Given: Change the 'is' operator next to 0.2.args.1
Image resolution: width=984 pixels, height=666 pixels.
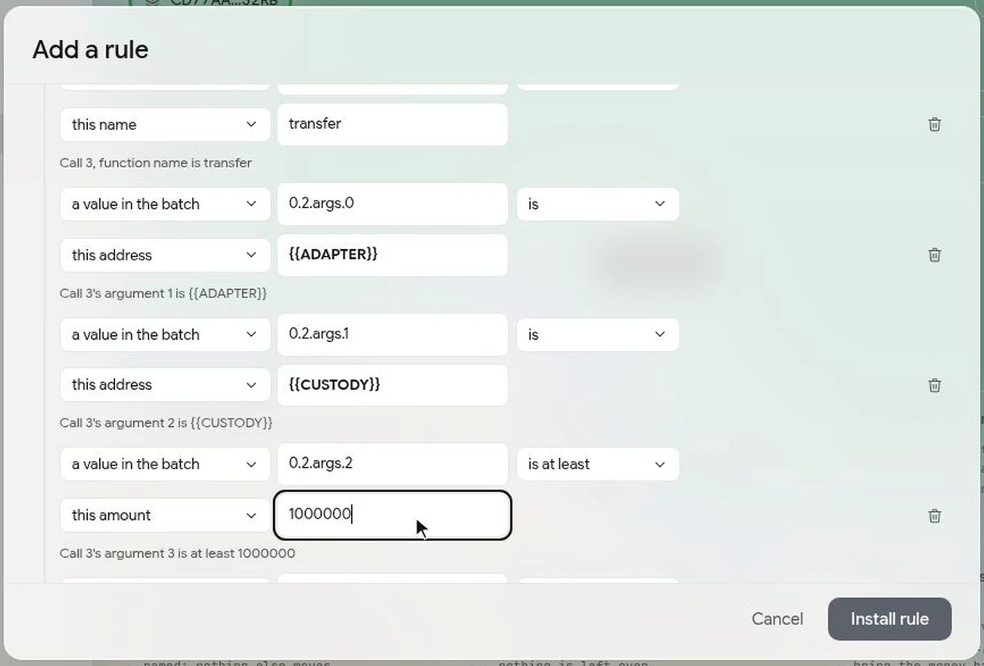Looking at the screenshot, I should pyautogui.click(x=598, y=335).
